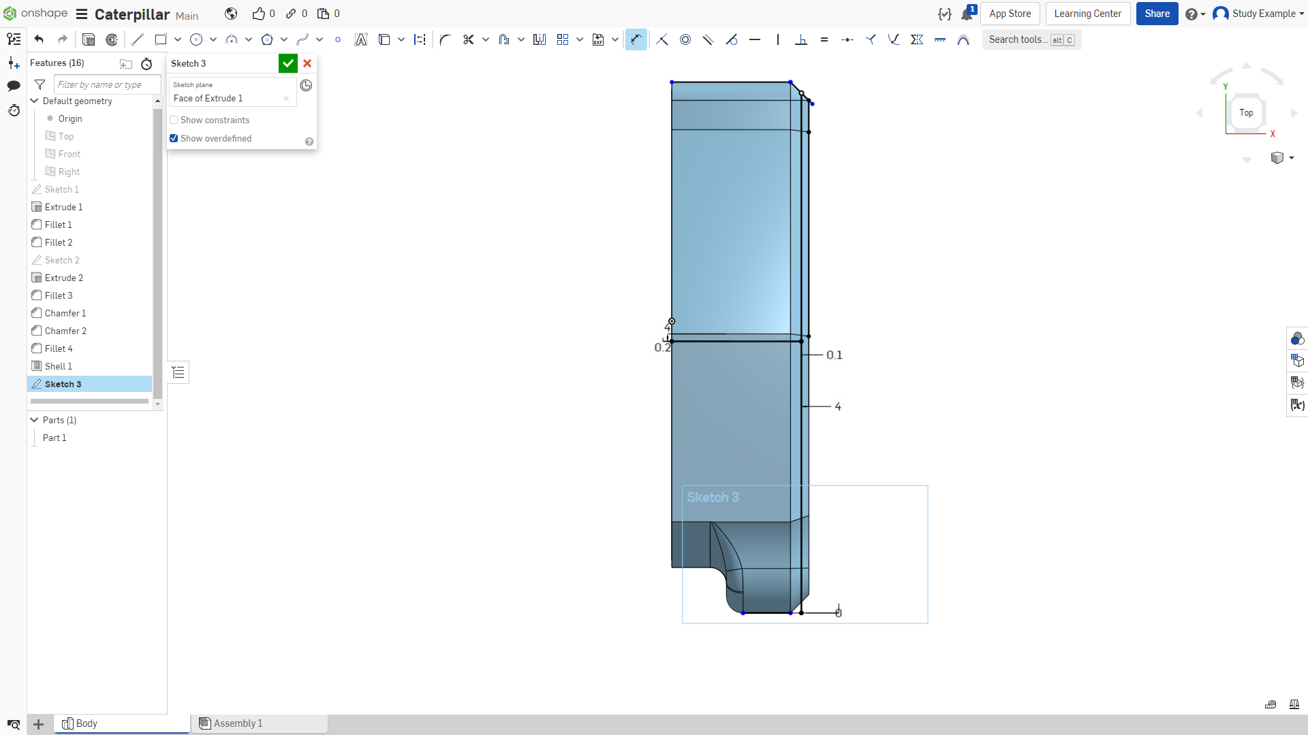The width and height of the screenshot is (1308, 735).
Task: Select Shell 1 in feature list
Action: 59,366
